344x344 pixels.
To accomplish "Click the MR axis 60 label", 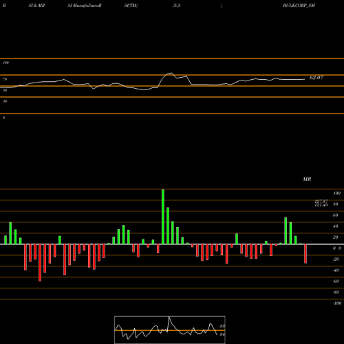I will point(336,215).
